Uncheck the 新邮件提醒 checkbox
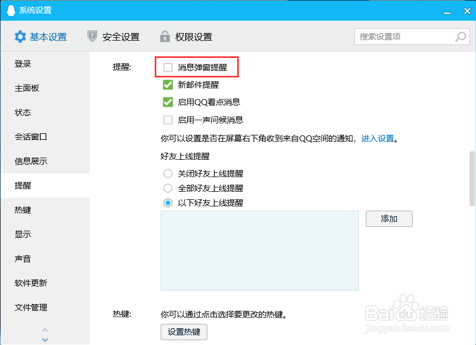 pyautogui.click(x=168, y=85)
